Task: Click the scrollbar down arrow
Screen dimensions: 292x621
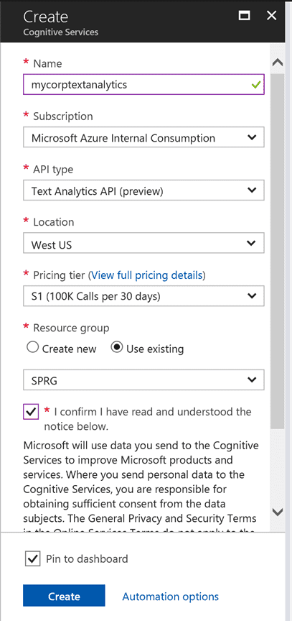Action: [x=278, y=512]
